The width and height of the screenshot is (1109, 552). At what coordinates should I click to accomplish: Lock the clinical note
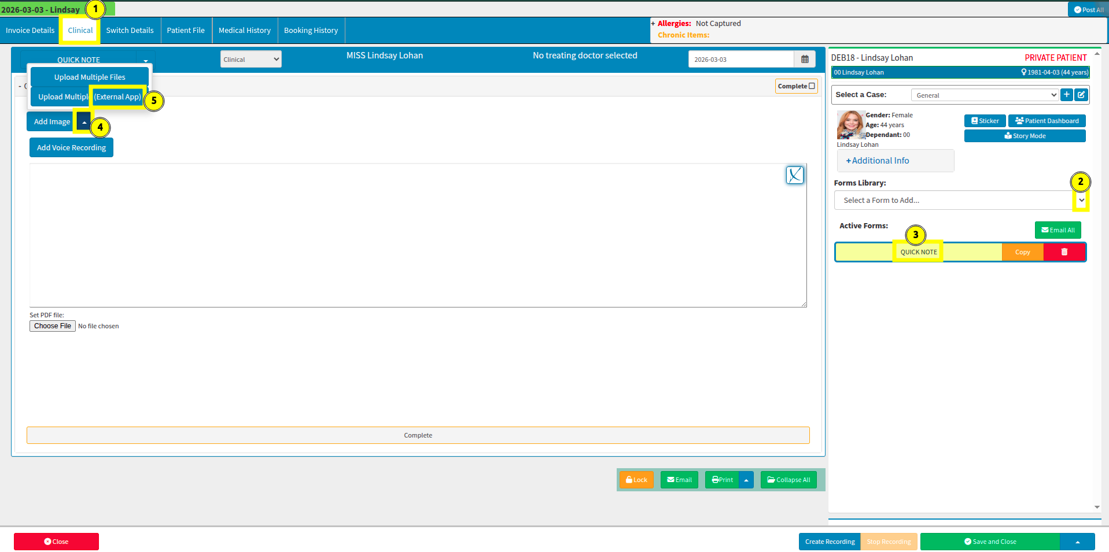click(636, 480)
